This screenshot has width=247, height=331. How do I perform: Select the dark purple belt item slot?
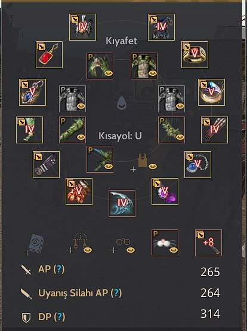pyautogui.click(x=46, y=164)
